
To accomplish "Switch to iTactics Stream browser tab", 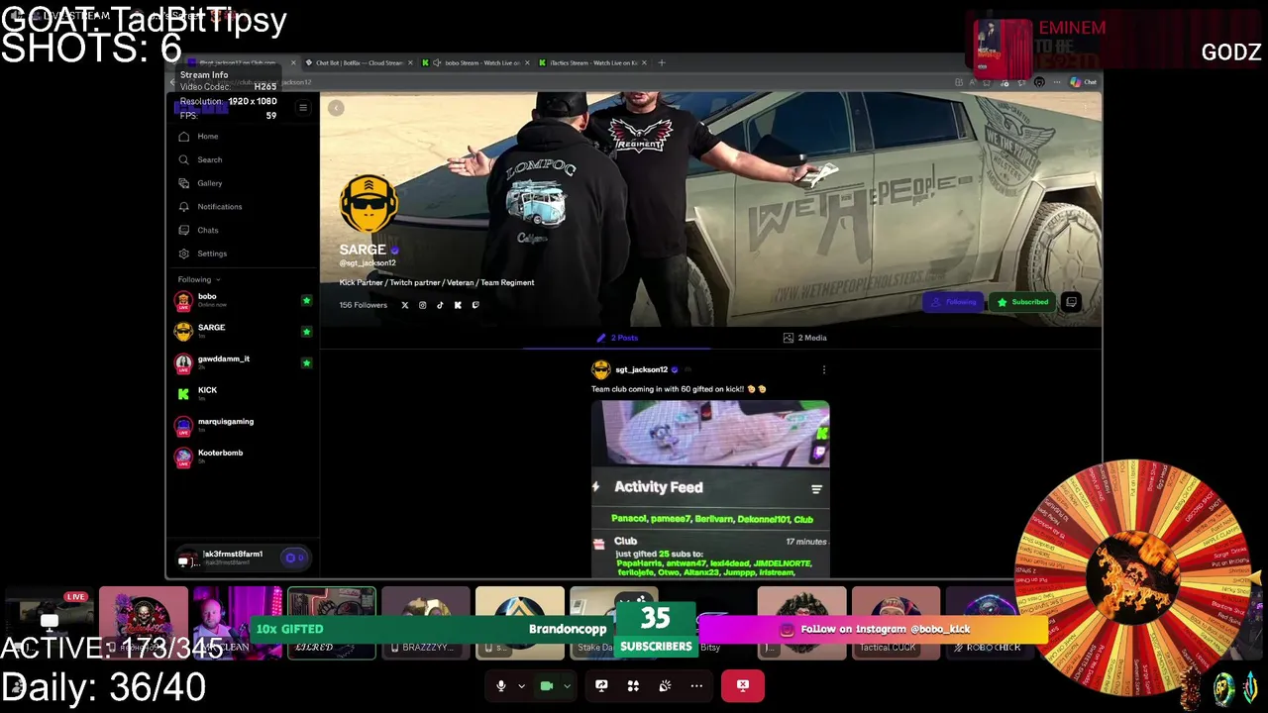I will point(592,62).
